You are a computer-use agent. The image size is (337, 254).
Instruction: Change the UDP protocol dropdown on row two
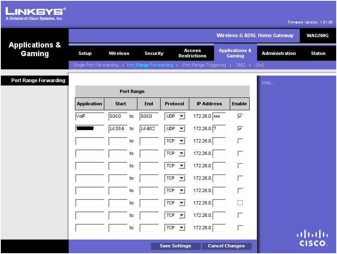point(174,128)
